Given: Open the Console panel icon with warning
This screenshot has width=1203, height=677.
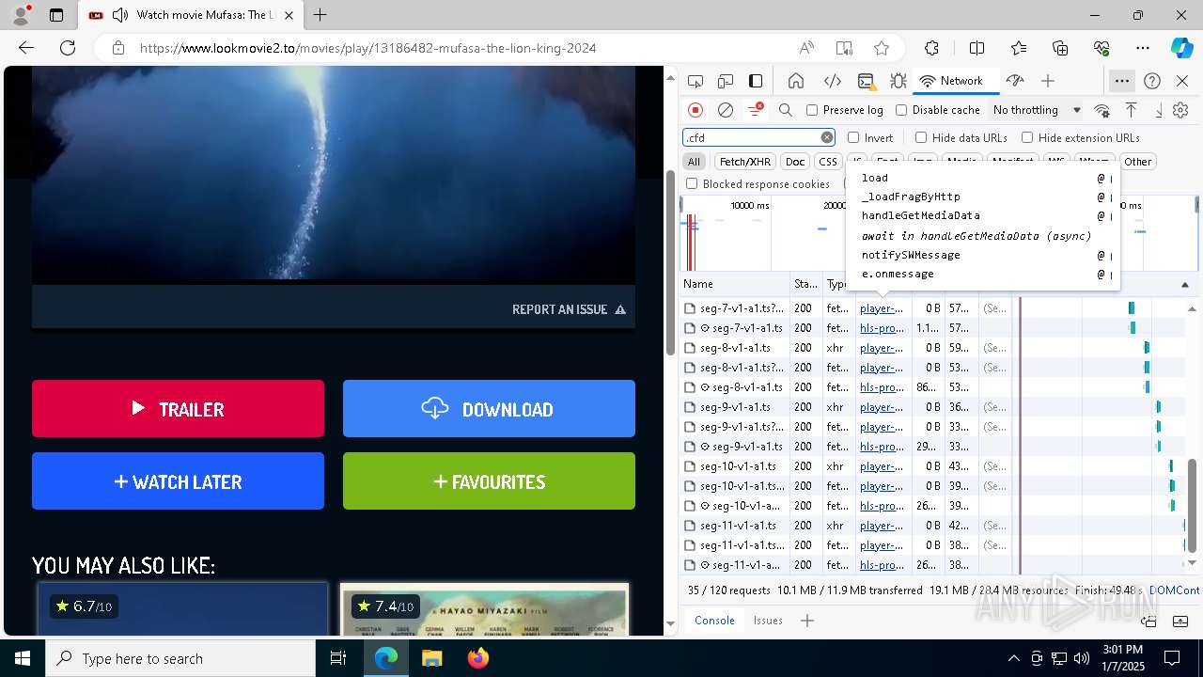Looking at the screenshot, I should pos(867,81).
